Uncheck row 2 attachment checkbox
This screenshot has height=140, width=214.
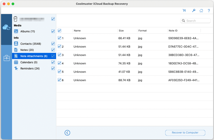pyautogui.click(x=59, y=46)
